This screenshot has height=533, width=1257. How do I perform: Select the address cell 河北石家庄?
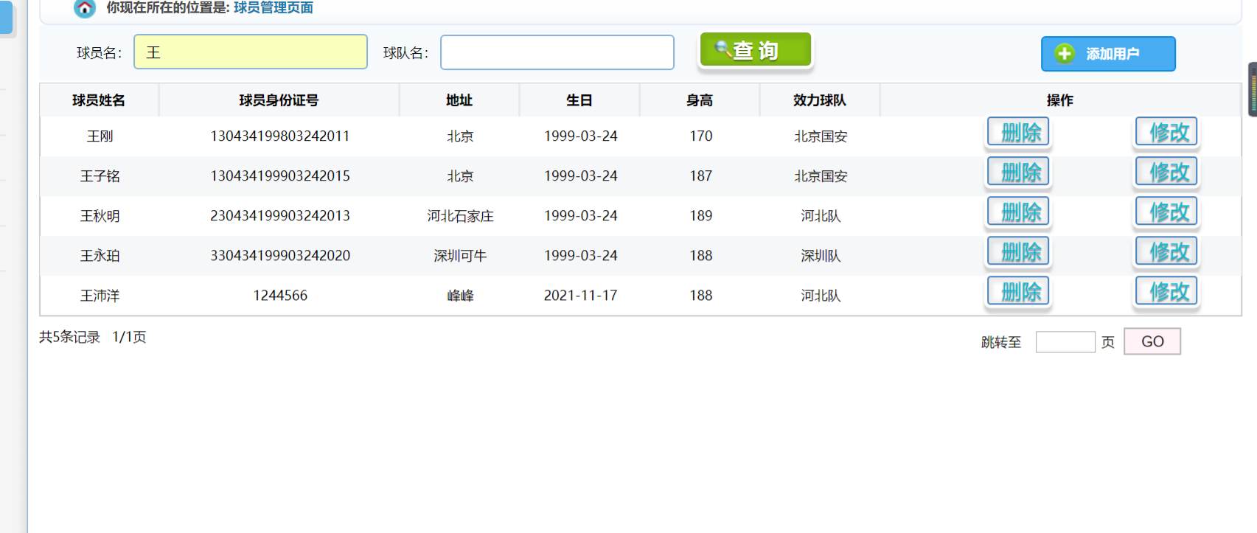click(460, 216)
